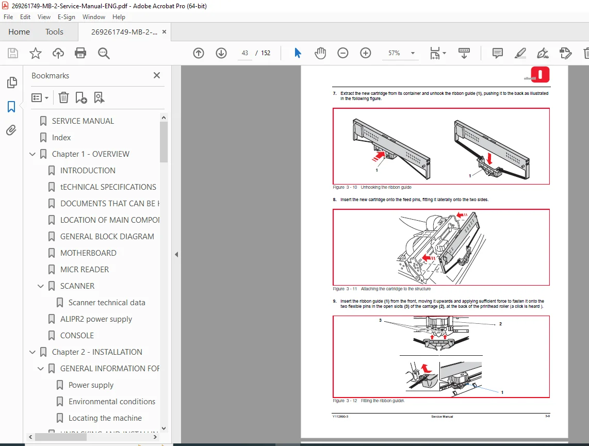Add a new bookmark
Viewport: 589px width, 446px height.
pyautogui.click(x=81, y=97)
